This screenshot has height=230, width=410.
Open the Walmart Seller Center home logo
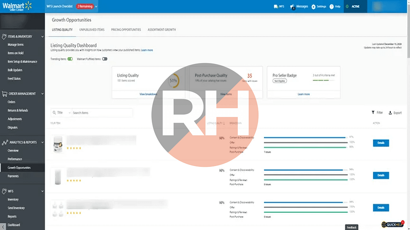[17, 6]
